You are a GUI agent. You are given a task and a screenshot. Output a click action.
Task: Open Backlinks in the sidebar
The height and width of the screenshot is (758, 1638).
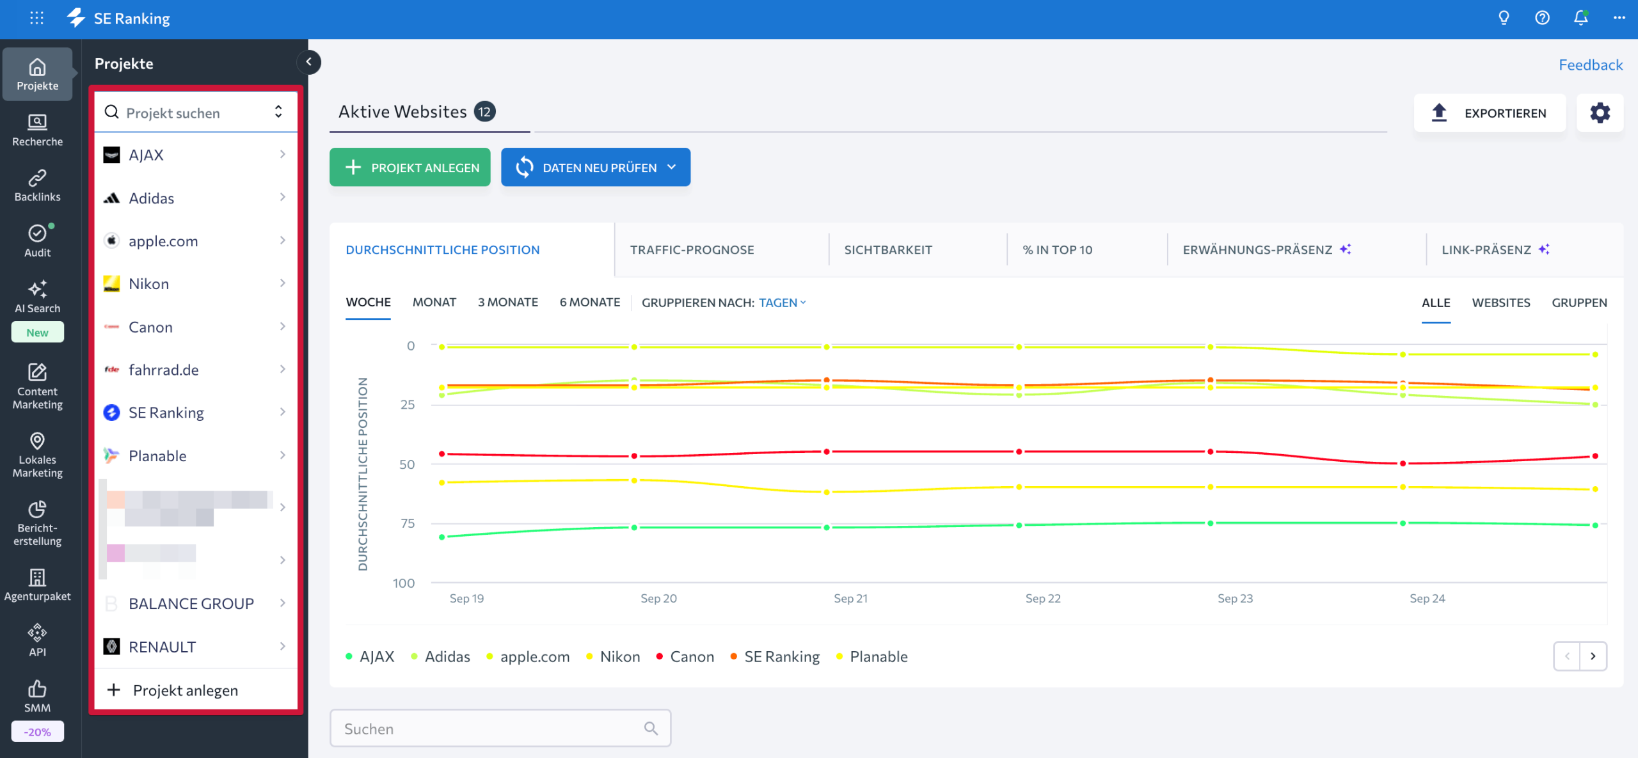pos(37,186)
